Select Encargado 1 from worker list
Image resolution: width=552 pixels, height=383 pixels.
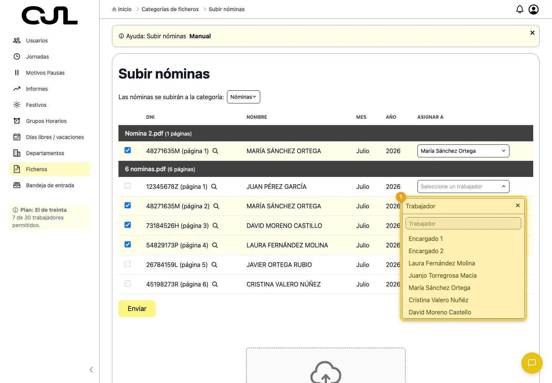tap(426, 239)
